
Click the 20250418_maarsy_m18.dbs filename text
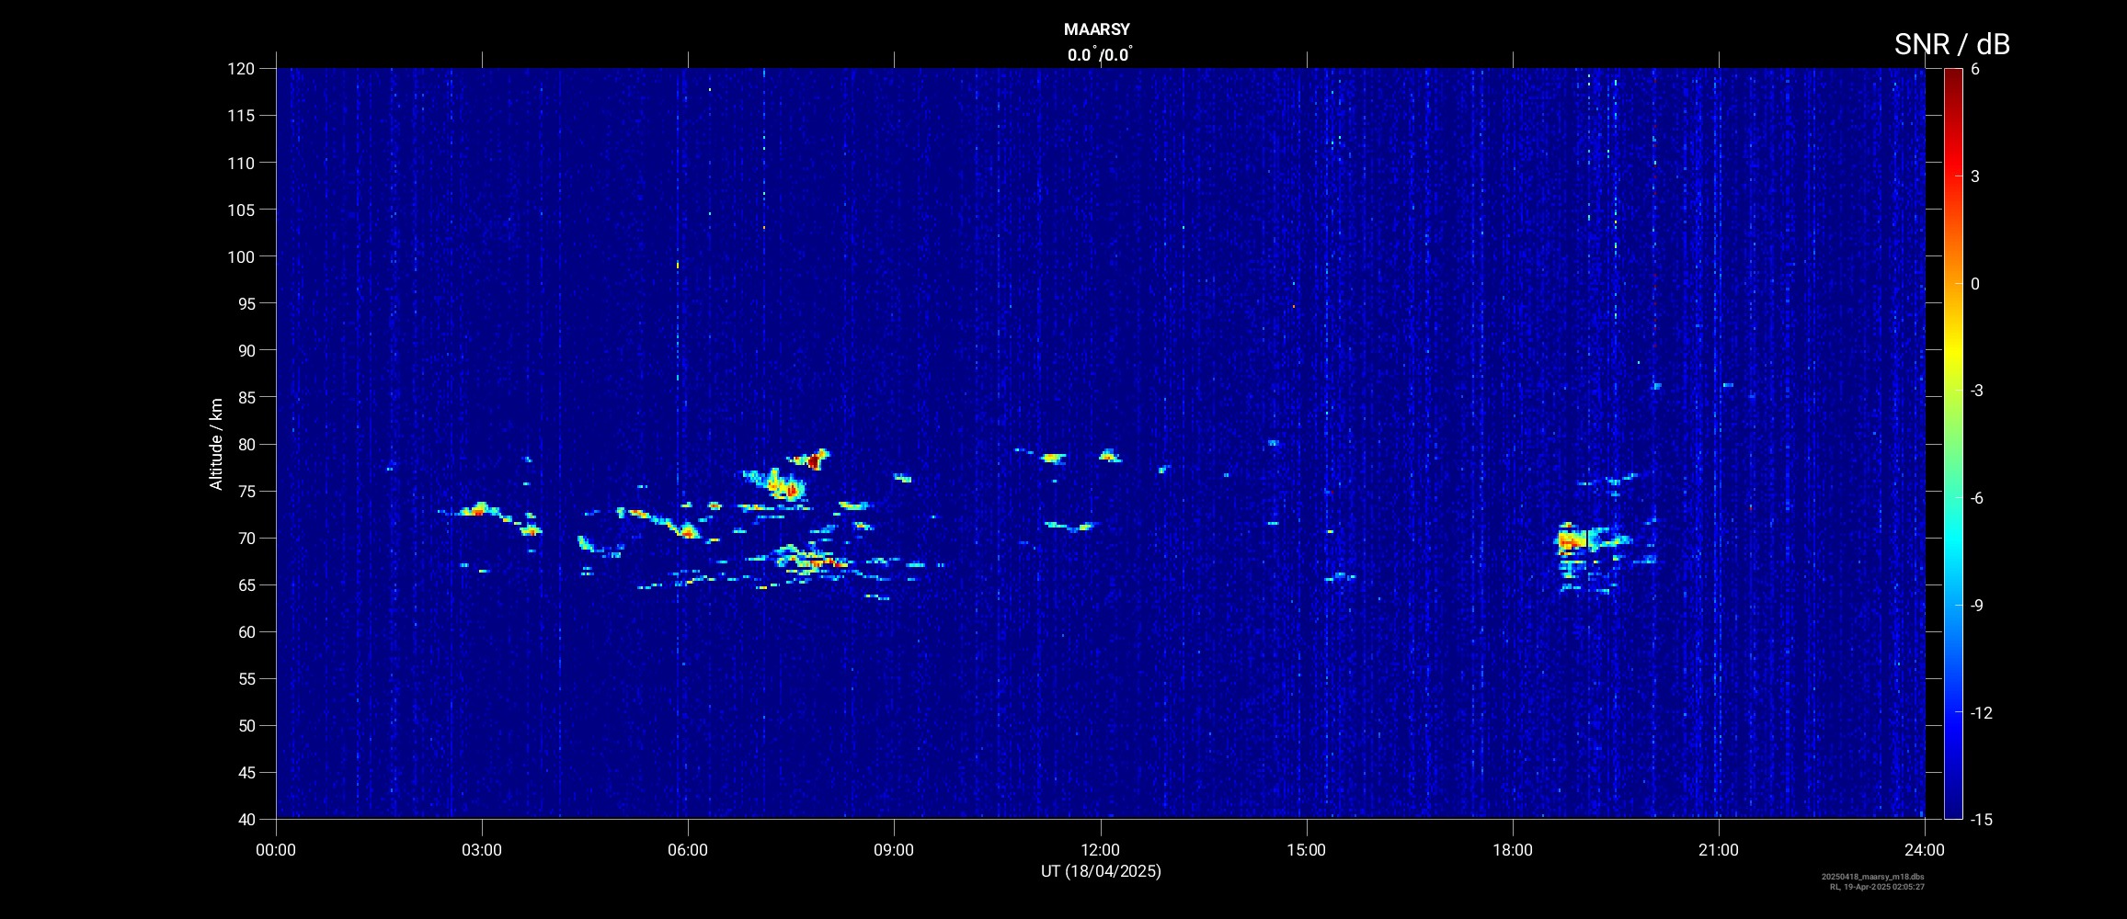[x=1872, y=877]
